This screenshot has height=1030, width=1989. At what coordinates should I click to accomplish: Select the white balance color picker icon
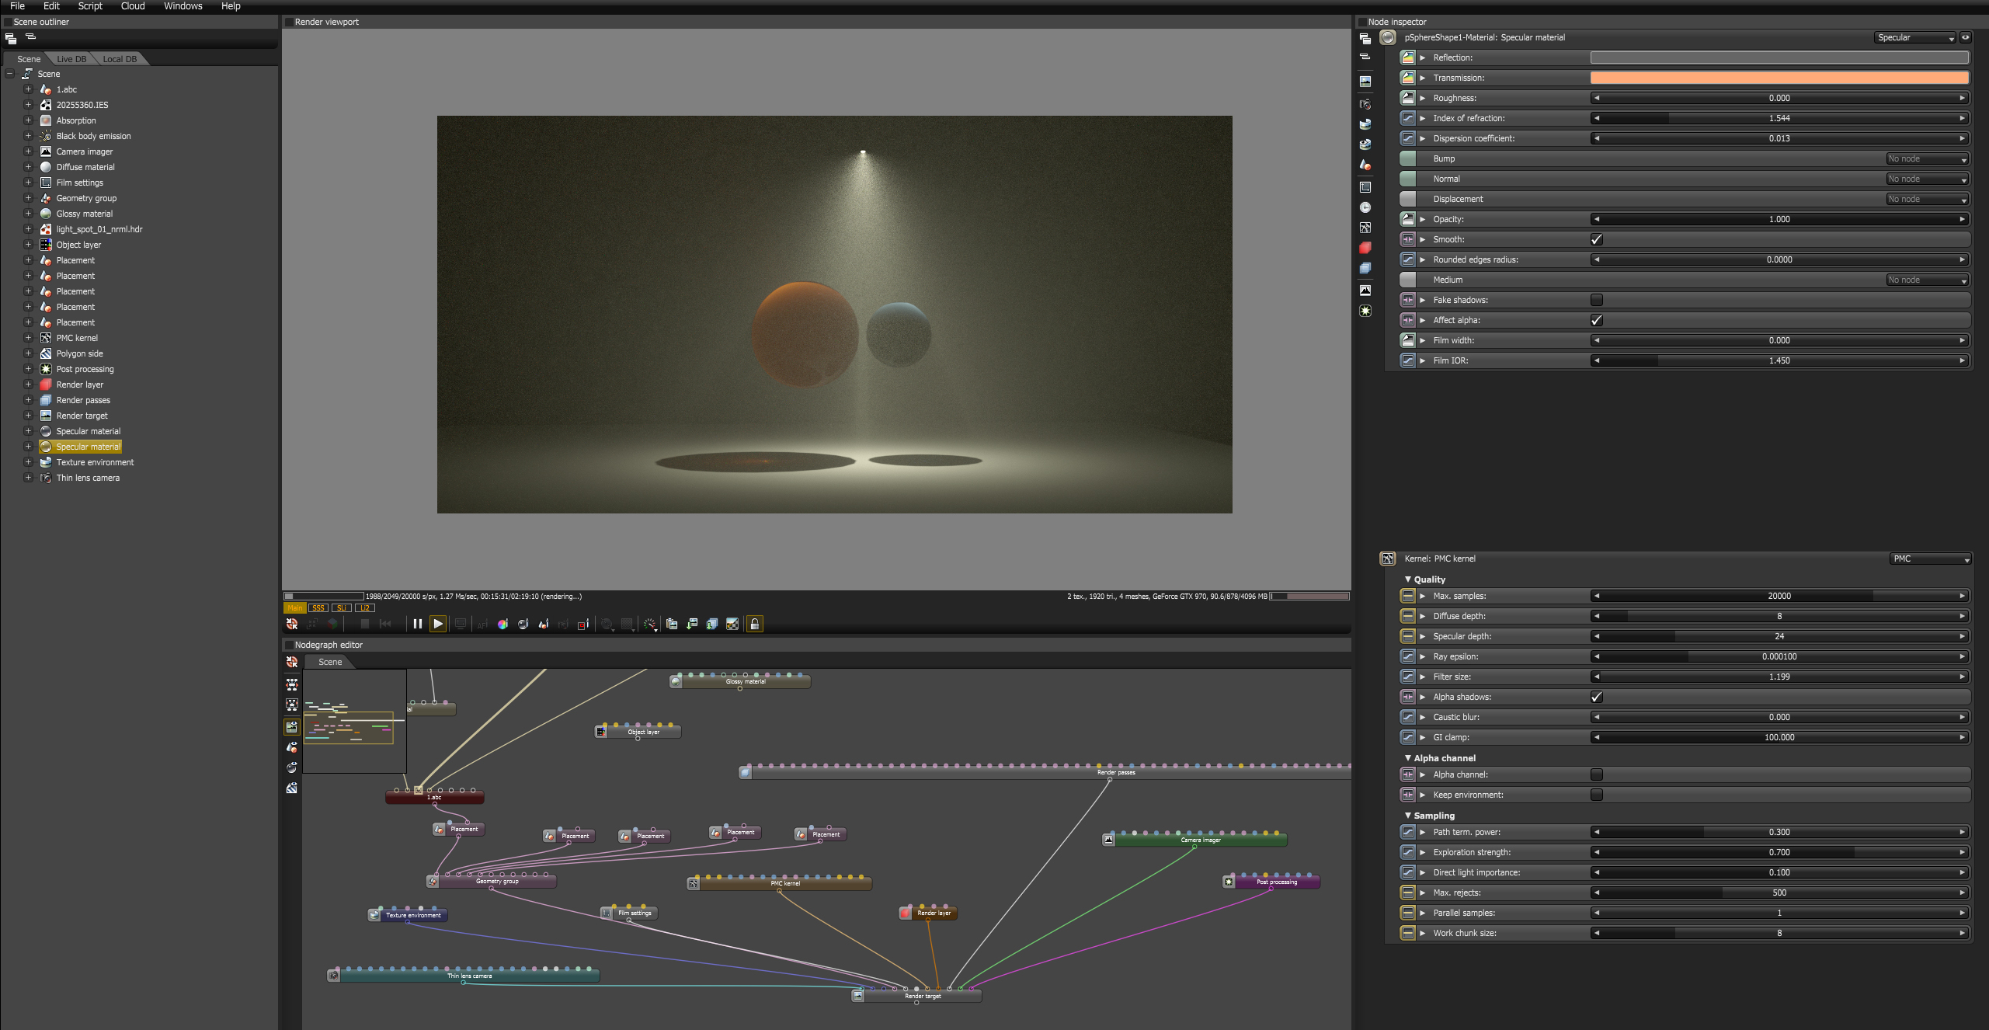point(503,624)
